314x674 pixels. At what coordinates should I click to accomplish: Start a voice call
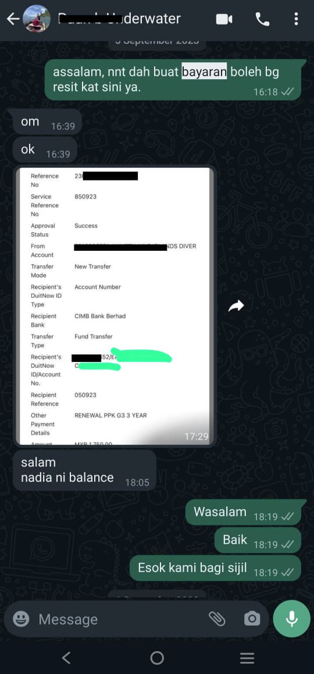pos(262,19)
